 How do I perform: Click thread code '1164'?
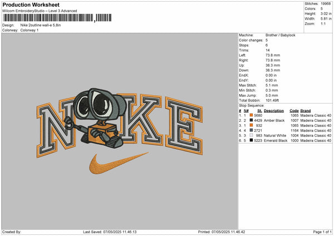click(x=294, y=131)
